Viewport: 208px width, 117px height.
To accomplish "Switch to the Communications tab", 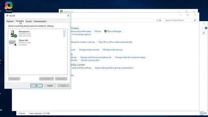I will [x=40, y=21].
